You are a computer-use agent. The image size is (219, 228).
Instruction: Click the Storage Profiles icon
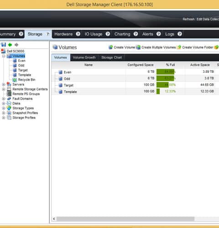(9, 117)
